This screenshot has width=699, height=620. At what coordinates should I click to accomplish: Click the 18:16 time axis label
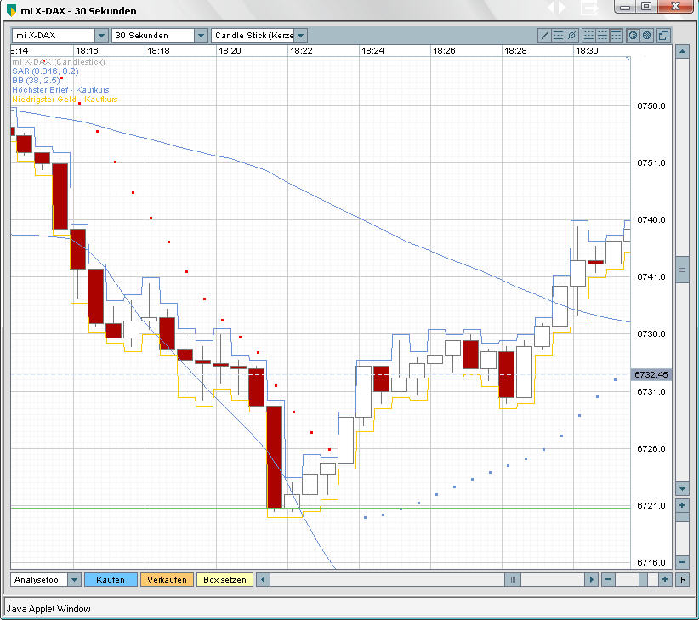pyautogui.click(x=87, y=50)
